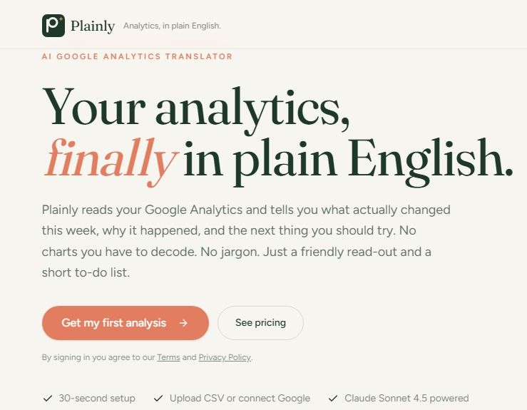Select the '30-second setup' feature text
527x410 pixels.
coord(97,399)
